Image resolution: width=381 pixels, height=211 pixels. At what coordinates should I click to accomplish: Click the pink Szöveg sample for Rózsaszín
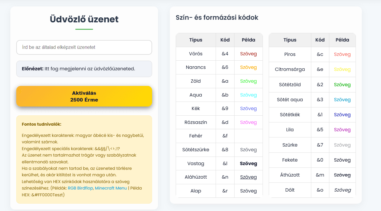(248, 122)
